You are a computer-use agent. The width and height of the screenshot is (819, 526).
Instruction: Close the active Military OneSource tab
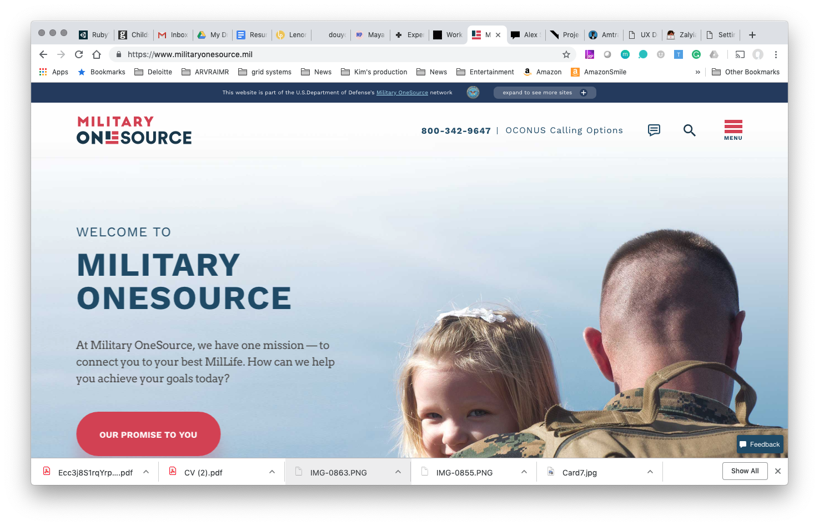498,35
